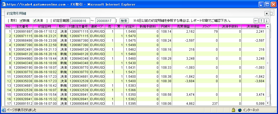278x114 pixels.
Task: Minimize the Internet Explorer window
Action: pos(261,5)
